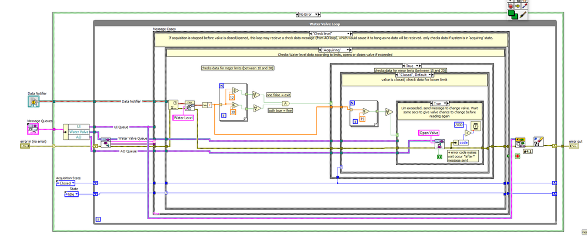Click the left shift register on the State wire
Screen dimensions: 587x248
click(x=95, y=194)
